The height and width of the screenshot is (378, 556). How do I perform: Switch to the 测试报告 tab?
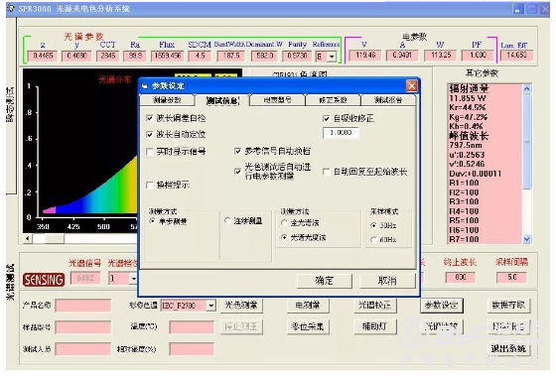pyautogui.click(x=388, y=100)
